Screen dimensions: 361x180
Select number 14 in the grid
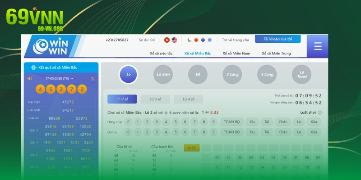coord(262,167)
